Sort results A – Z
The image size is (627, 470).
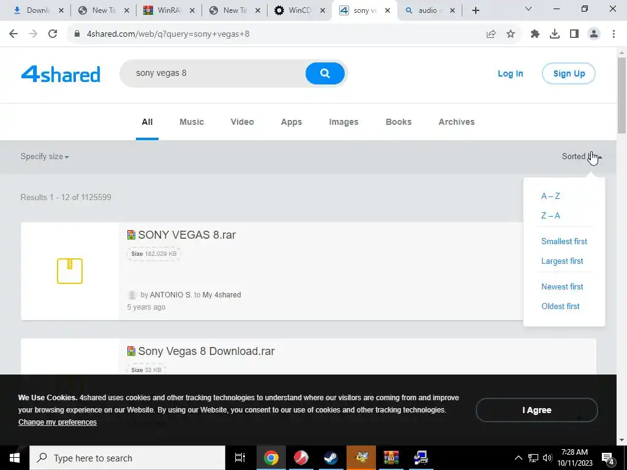point(550,196)
